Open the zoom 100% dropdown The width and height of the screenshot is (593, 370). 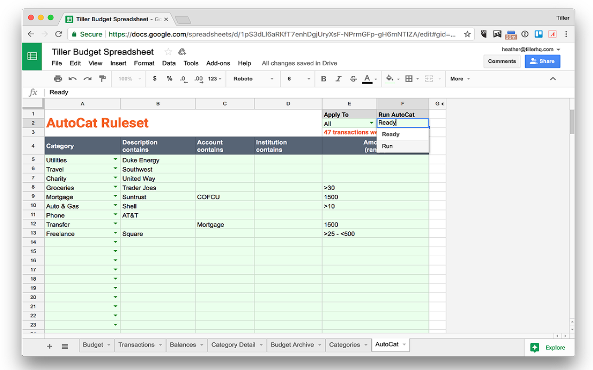(130, 79)
